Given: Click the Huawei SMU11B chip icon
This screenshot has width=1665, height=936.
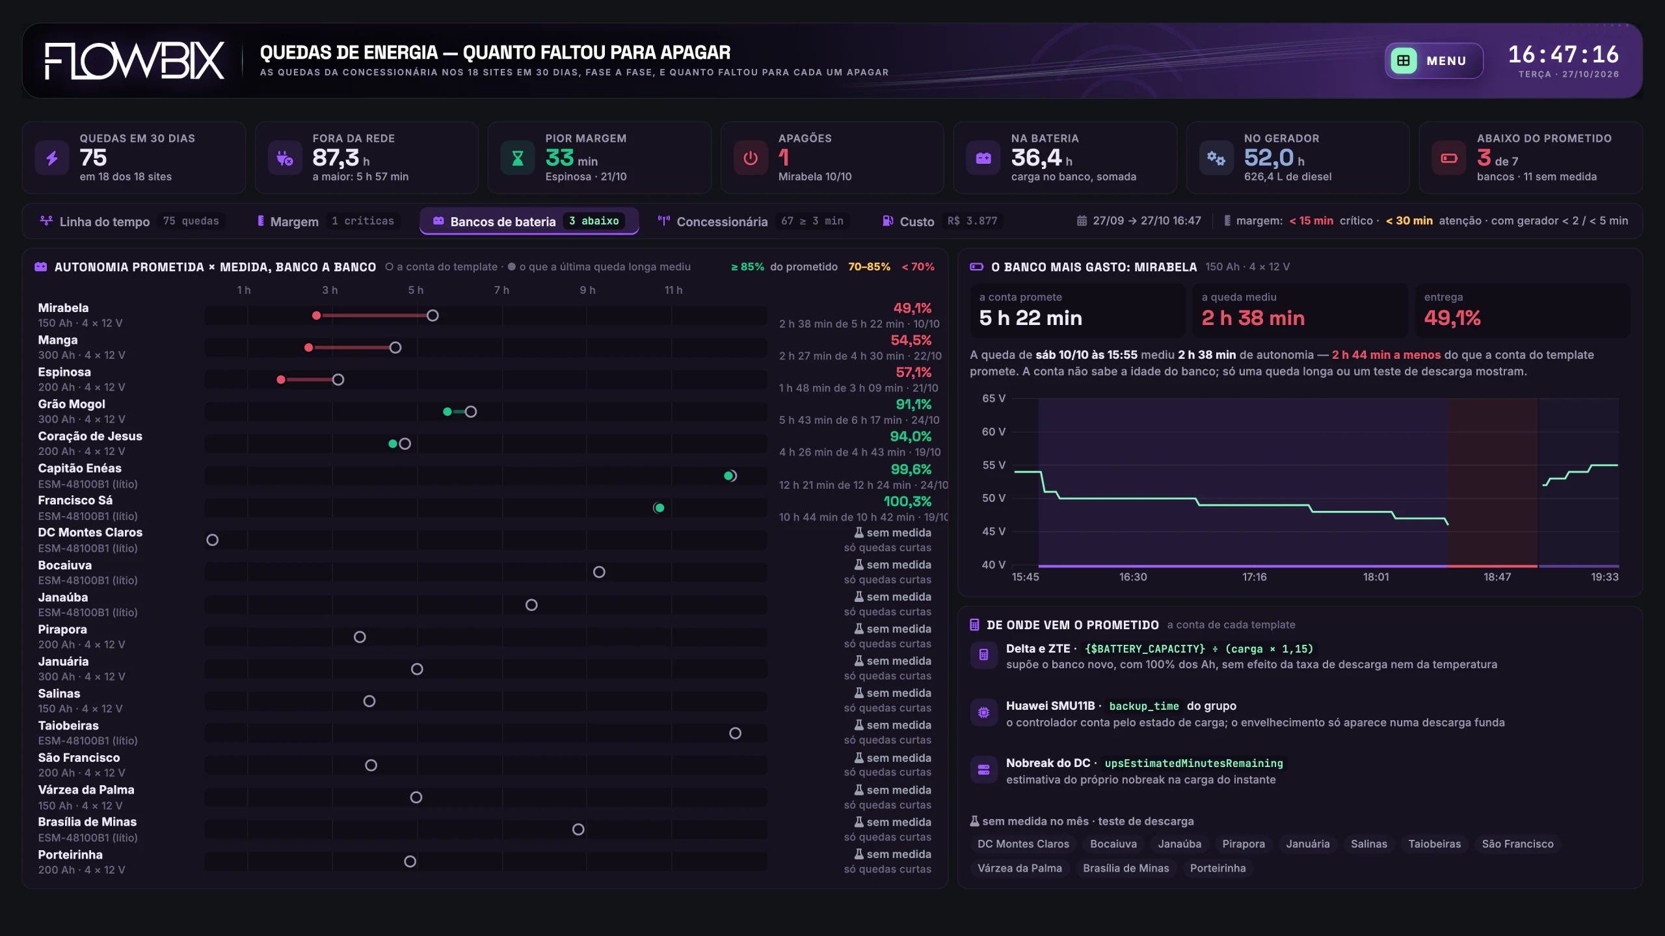Looking at the screenshot, I should click(984, 712).
